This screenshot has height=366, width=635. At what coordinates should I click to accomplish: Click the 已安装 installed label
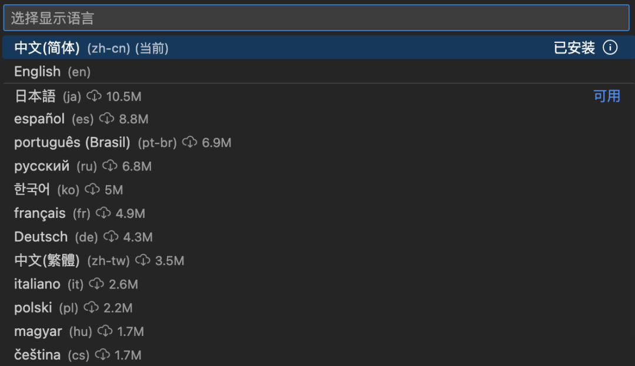point(574,48)
